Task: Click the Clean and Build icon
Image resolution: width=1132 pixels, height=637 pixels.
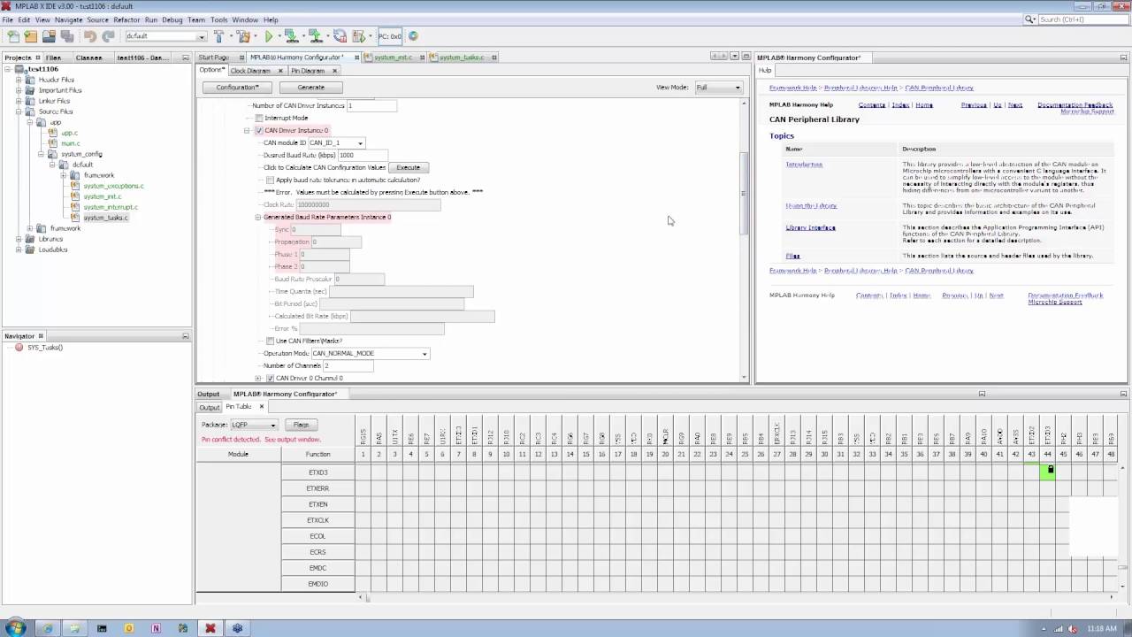Action: tap(243, 36)
